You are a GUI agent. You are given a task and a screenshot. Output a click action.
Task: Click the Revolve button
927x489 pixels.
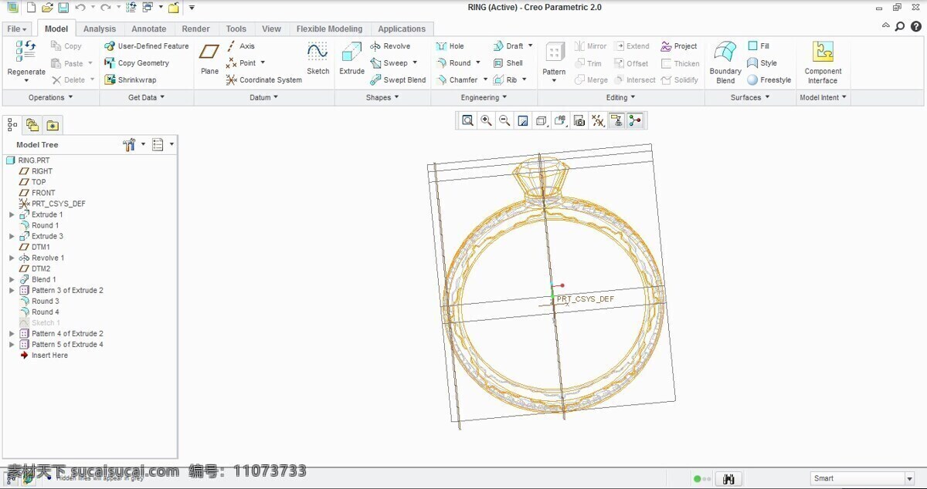click(x=390, y=46)
